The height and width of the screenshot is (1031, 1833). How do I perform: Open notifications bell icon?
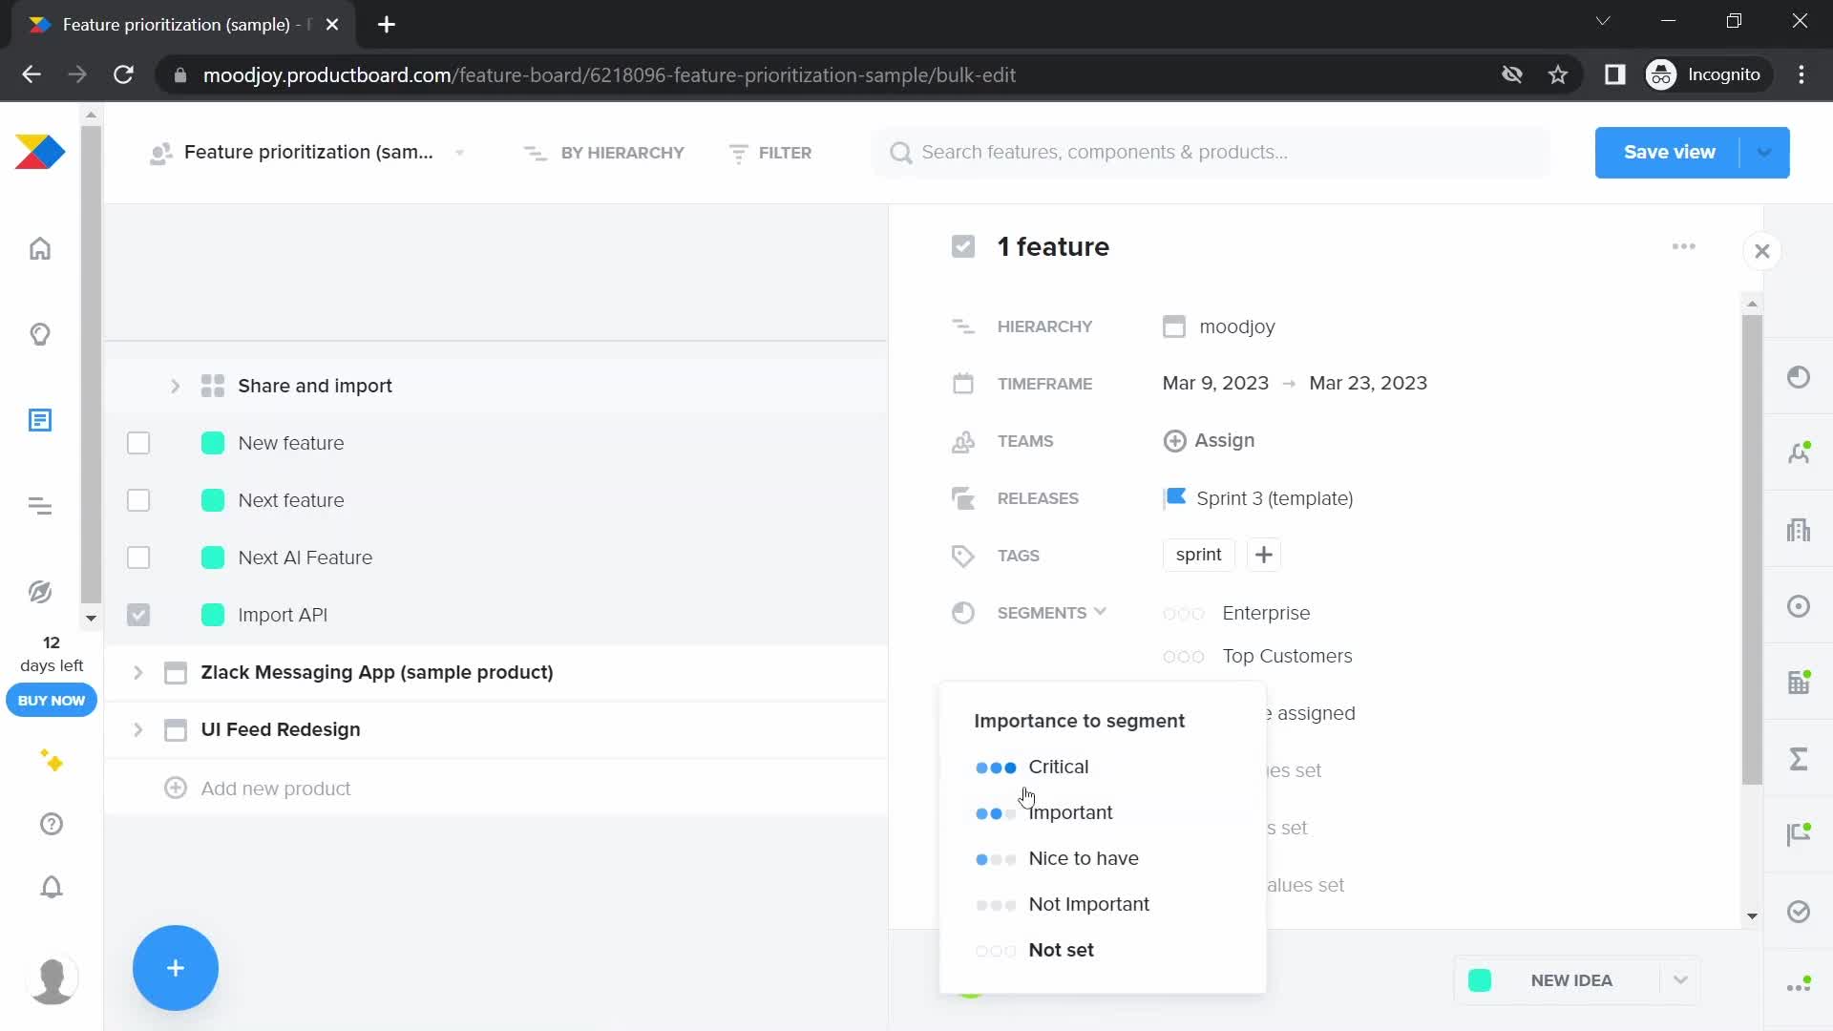click(x=52, y=887)
